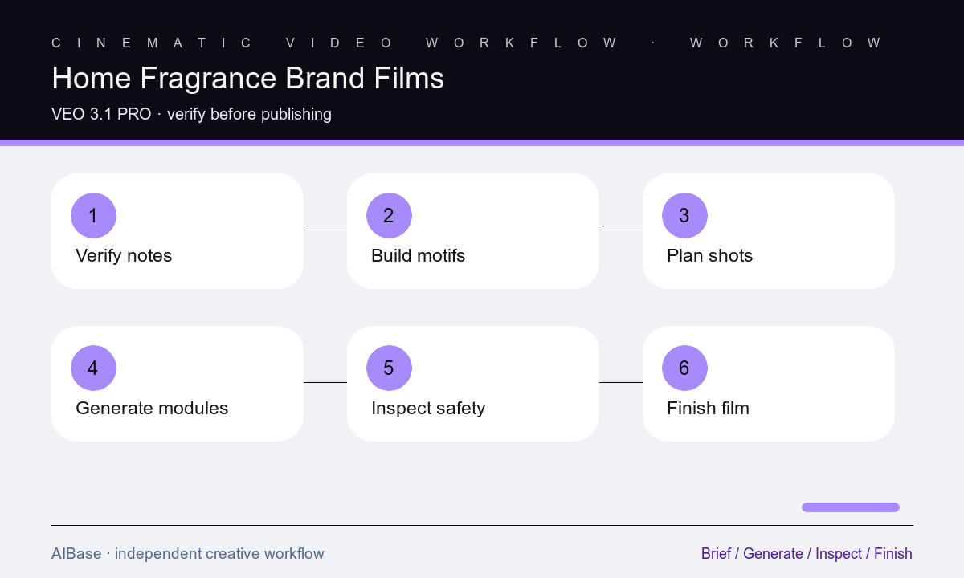The width and height of the screenshot is (964, 578).
Task: Select the 'Inspect safety' label
Action: [428, 409]
